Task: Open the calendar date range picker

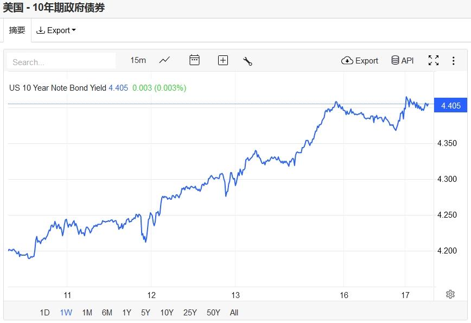Action: 194,60
